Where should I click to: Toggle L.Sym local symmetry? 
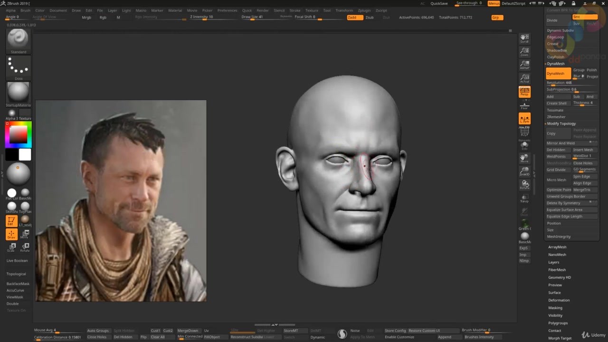coord(524,119)
